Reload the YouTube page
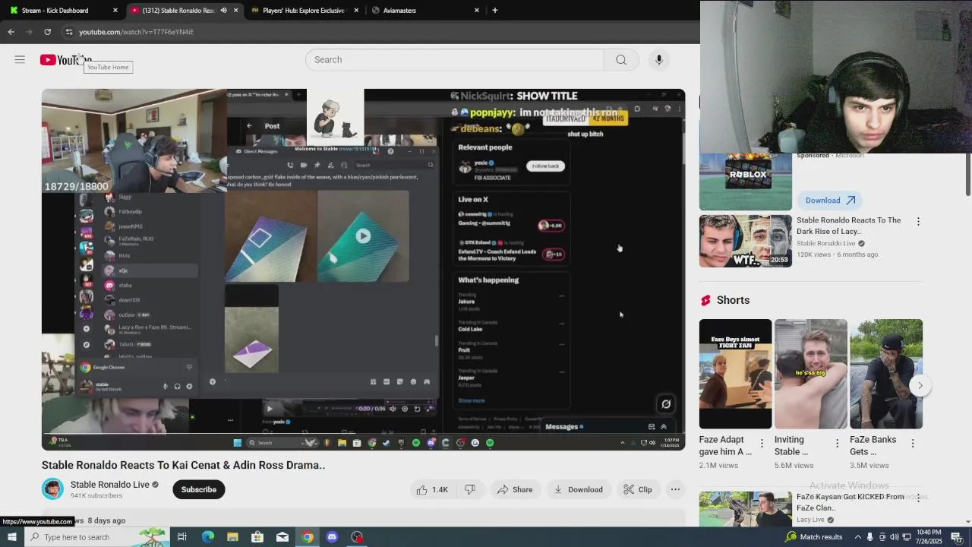972x547 pixels. (47, 32)
